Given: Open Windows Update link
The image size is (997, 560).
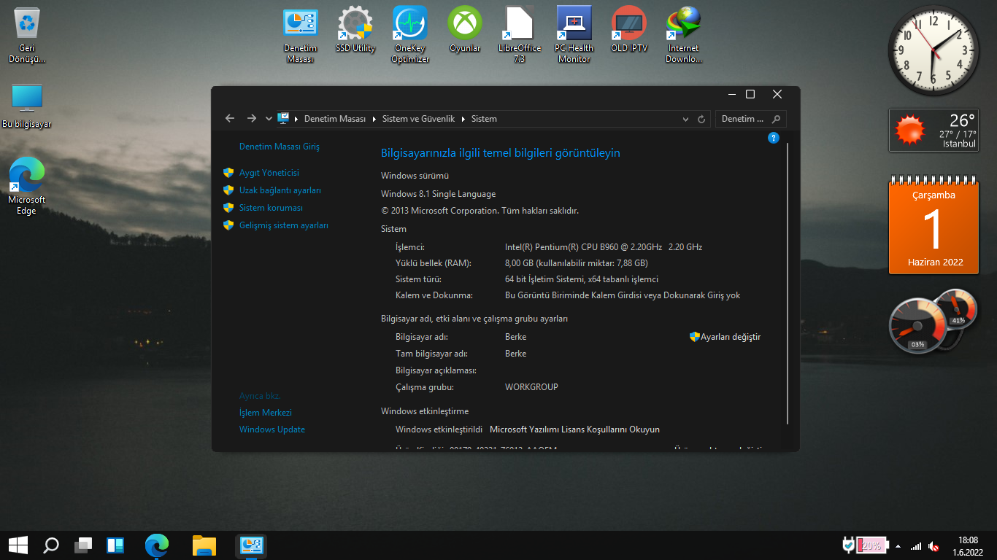Looking at the screenshot, I should point(272,429).
